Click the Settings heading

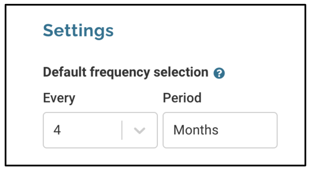78,31
